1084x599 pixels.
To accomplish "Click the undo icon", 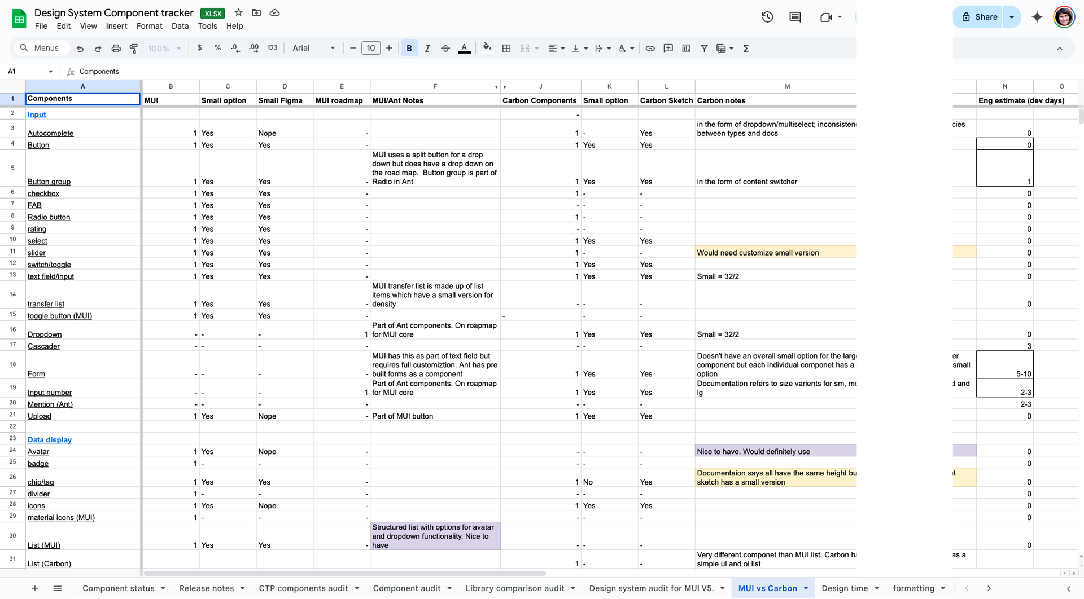I will [x=80, y=49].
